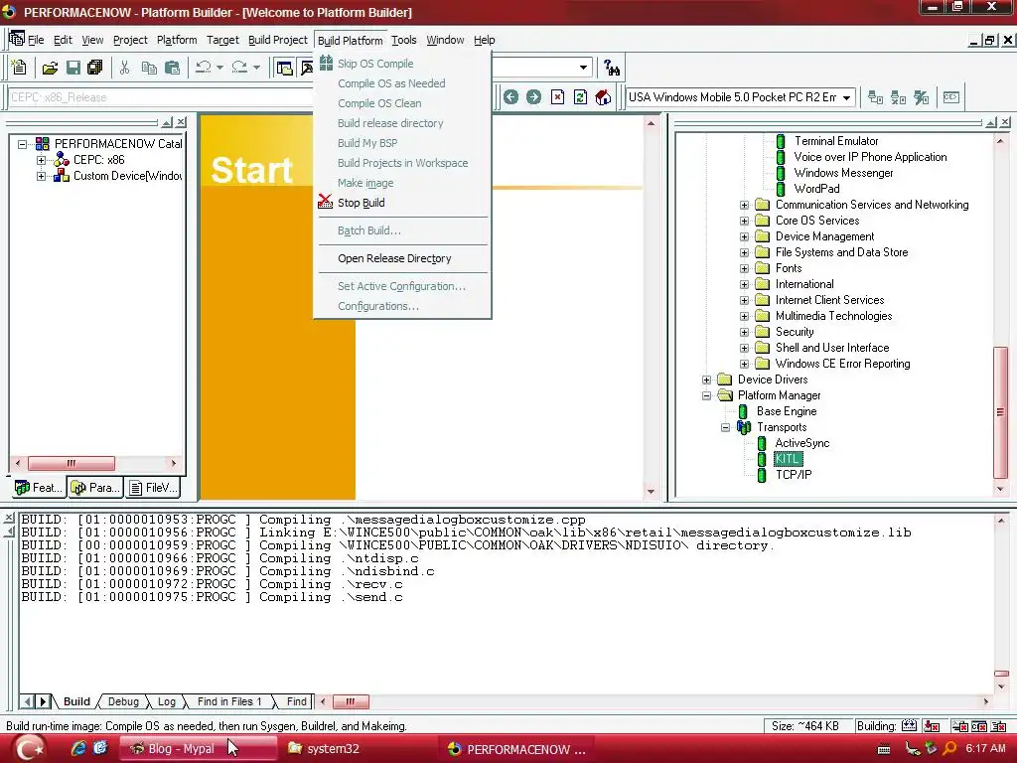The image size is (1017, 763).
Task: Select Base Engine catalog item
Action: pos(787,411)
